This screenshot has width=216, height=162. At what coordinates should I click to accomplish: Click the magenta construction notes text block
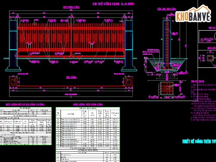[203, 101]
